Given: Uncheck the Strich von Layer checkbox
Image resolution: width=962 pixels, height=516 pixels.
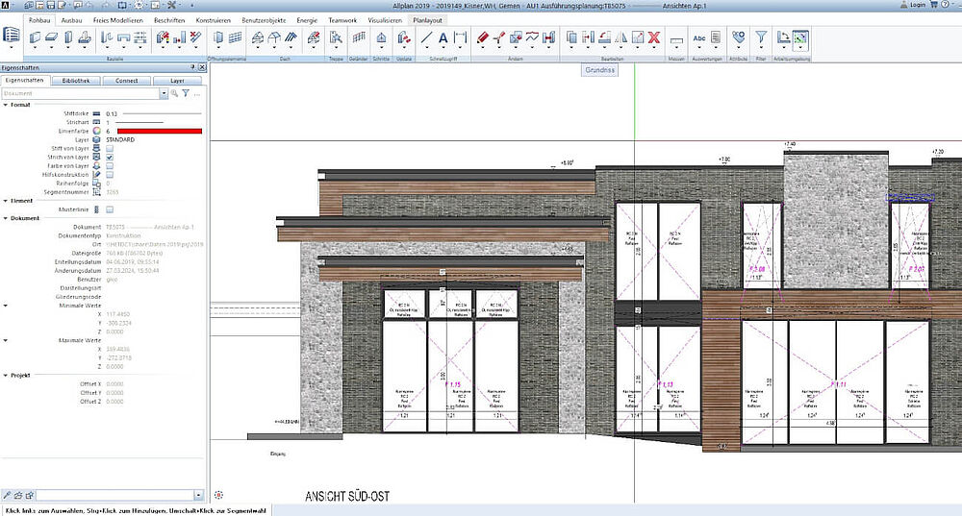Looking at the screenshot, I should [x=110, y=157].
